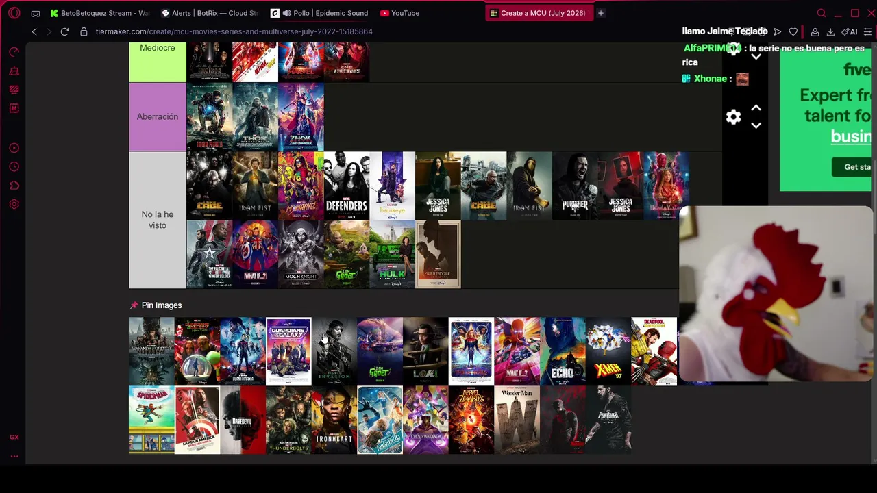The height and width of the screenshot is (493, 877).
Task: Pick the Marvel Zombies poster
Action: coord(471,420)
